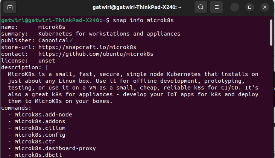Click license value 'unset'

[47, 61]
